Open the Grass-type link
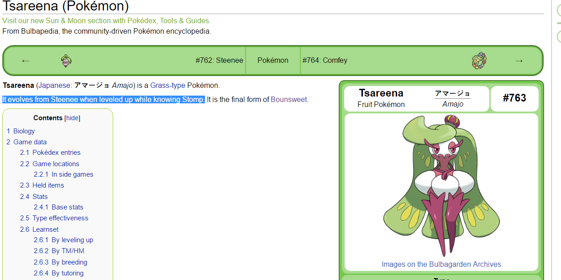 coord(168,85)
